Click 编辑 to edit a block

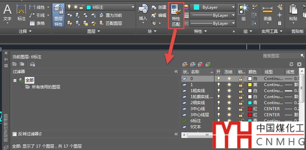pyautogui.click(x=159, y=15)
